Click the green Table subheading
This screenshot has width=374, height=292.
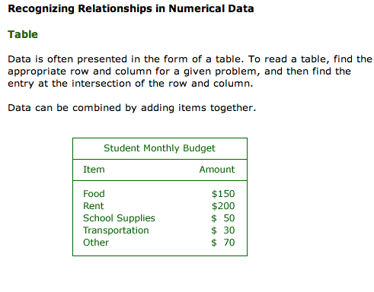click(23, 34)
